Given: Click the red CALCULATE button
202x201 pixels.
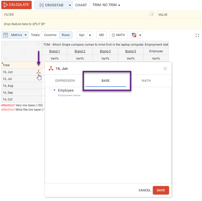Looking at the screenshot, I should [16, 5].
